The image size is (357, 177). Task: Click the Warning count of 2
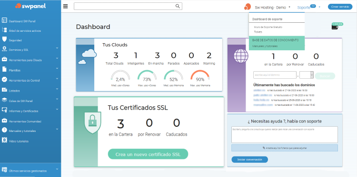click(x=209, y=56)
